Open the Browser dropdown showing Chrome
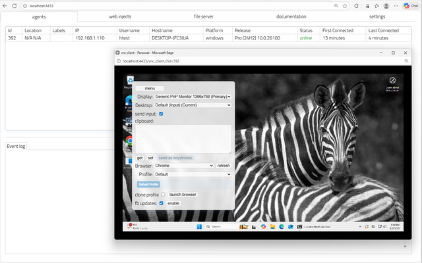 (x=184, y=166)
